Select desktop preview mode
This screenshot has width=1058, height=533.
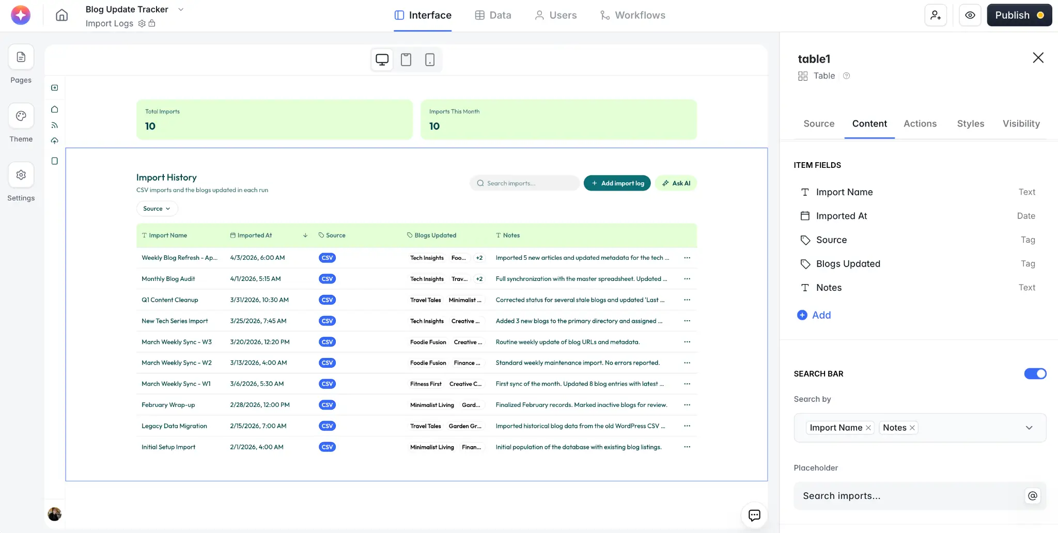tap(382, 60)
